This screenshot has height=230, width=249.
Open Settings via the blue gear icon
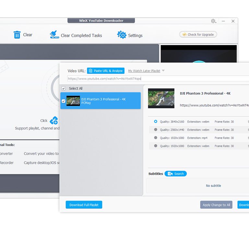(x=122, y=35)
